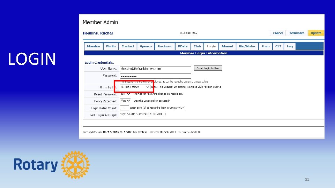The width and height of the screenshot is (335, 188).
Task: Open the Member tab
Action: point(94,46)
